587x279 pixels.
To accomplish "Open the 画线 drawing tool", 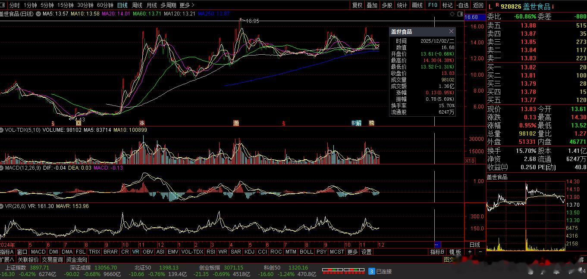I will click(417, 5).
